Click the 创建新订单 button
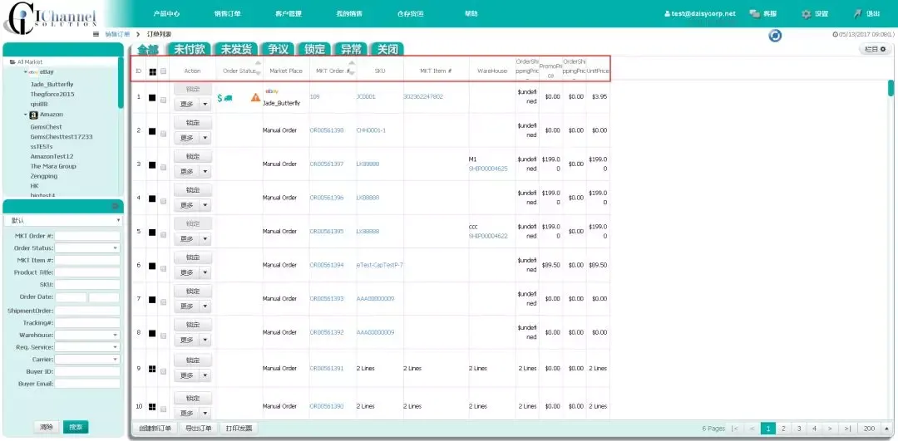This screenshot has width=898, height=441. pos(155,429)
